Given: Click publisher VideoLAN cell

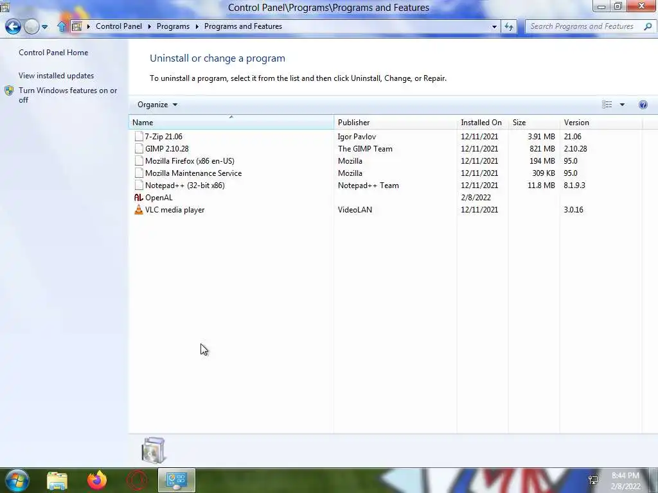Looking at the screenshot, I should click(355, 210).
